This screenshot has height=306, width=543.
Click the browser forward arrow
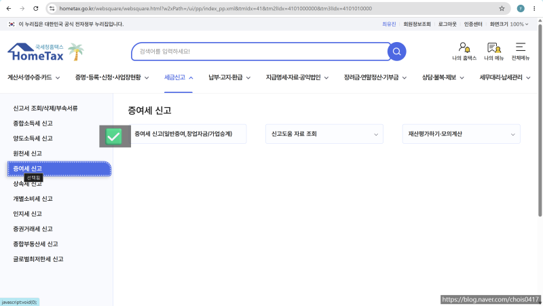coord(22,8)
